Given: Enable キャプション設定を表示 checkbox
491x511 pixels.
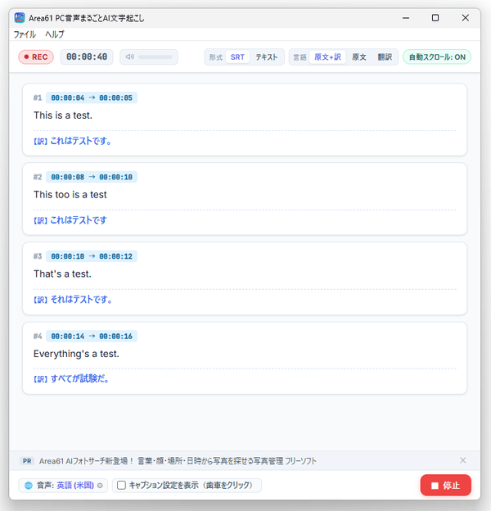Looking at the screenshot, I should [121, 486].
